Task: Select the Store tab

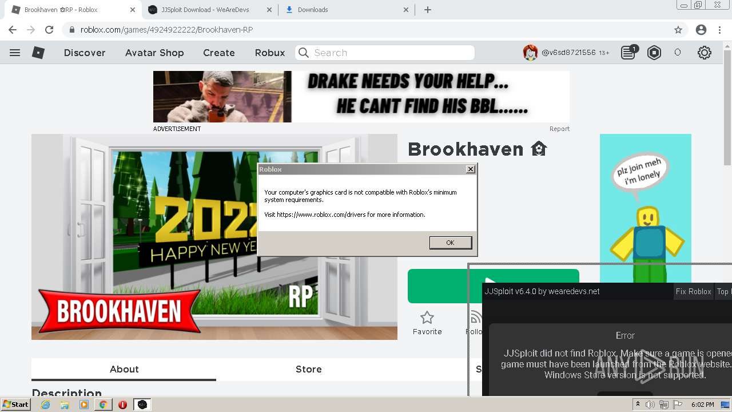Action: coord(309,369)
